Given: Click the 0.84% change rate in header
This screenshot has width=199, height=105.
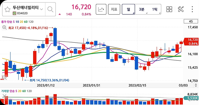Looking at the screenshot, I should (86, 14).
